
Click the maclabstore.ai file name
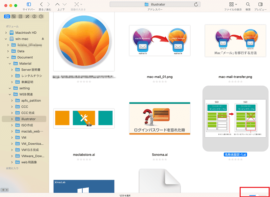84,155
